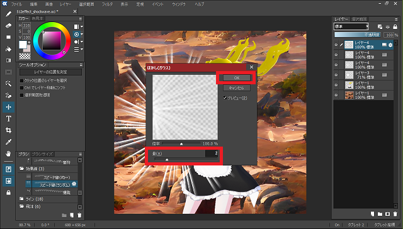Viewport: 403px width, 229px height.
Task: Delete layer using layer panel trash icon
Action: click(x=395, y=214)
